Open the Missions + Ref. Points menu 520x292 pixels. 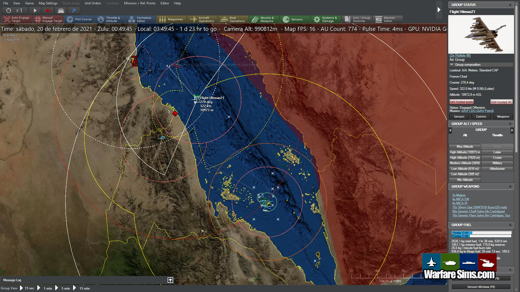(139, 3)
